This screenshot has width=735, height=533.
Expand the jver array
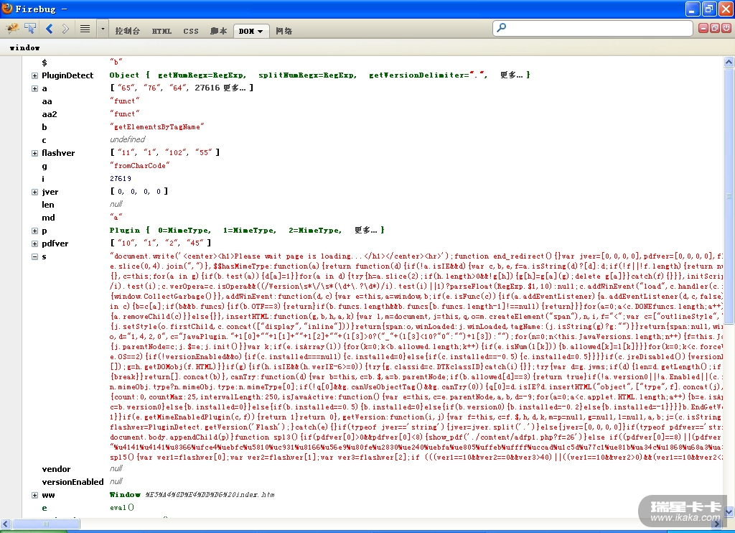coord(34,192)
